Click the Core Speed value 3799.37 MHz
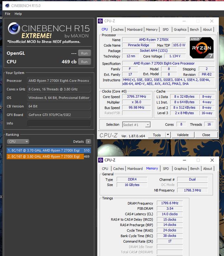Viewport: 224px width, 256px height. pyautogui.click(x=137, y=97)
